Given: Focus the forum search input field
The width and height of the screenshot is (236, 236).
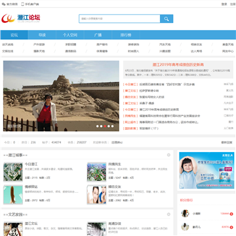Looking at the screenshot, I should (119, 19).
